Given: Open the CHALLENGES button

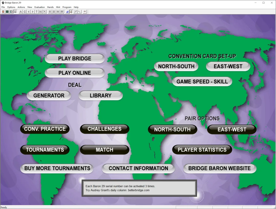Looking at the screenshot, I should coord(105,129).
